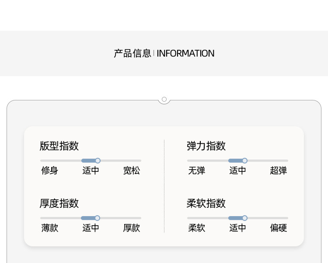328x263 pixels.
Task: Click the 产品信息 INFORMATION header title
Action: tap(164, 53)
